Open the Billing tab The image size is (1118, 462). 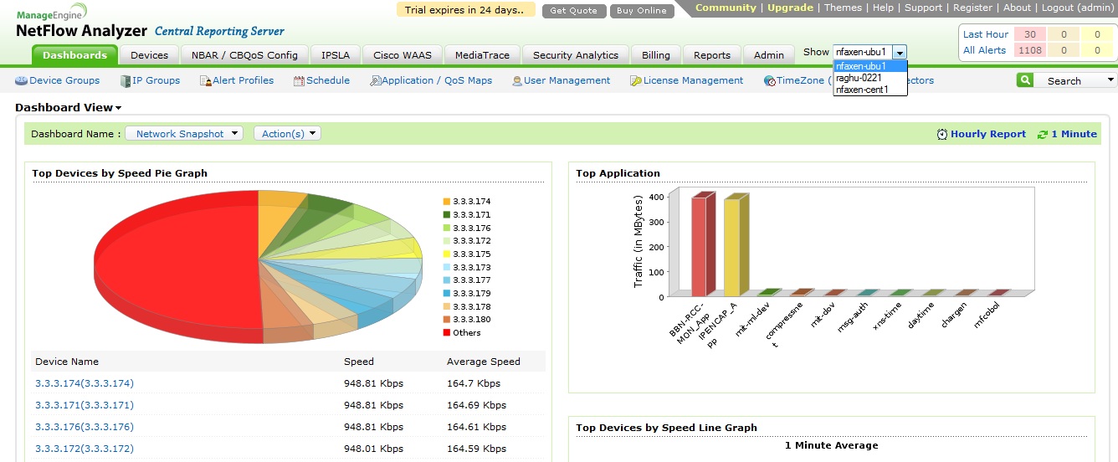tap(656, 55)
